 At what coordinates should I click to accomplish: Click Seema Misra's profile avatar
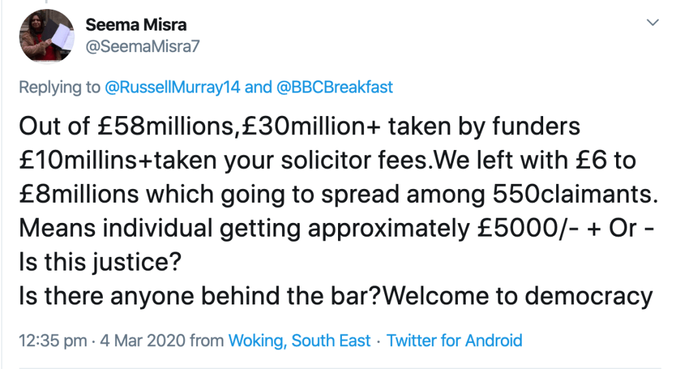pyautogui.click(x=46, y=35)
